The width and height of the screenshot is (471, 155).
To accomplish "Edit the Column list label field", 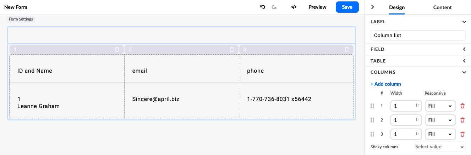I will coord(418,35).
